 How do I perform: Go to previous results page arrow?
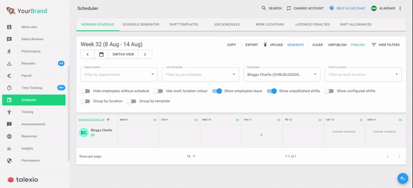(x=388, y=156)
